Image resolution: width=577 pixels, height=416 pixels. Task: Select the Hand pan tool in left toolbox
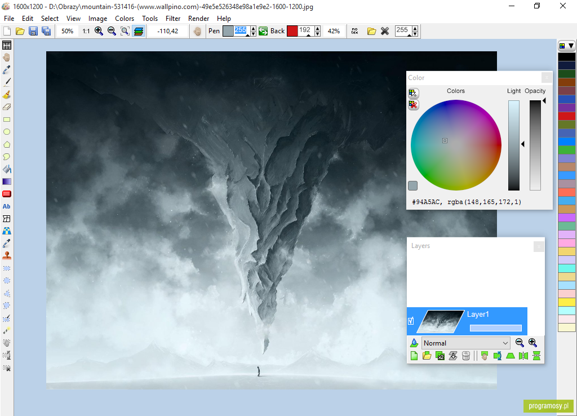point(7,57)
